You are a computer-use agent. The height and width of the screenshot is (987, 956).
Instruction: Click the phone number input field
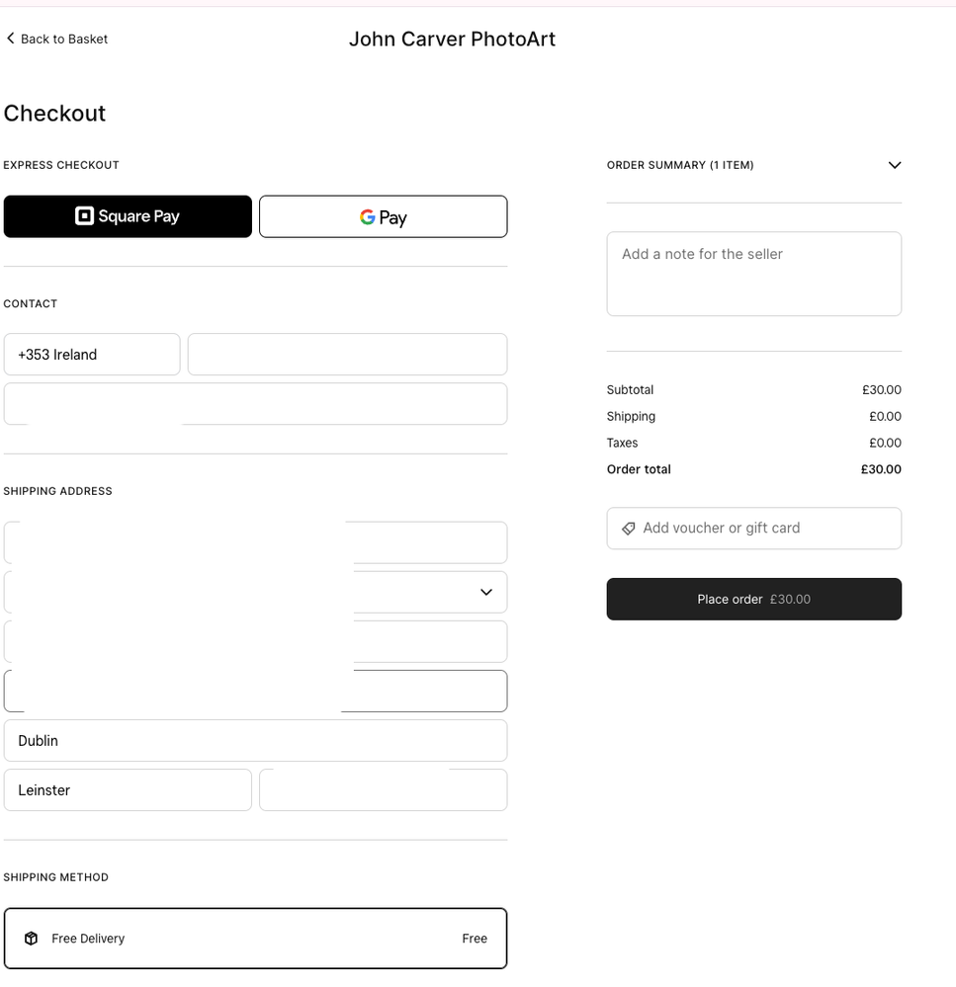[x=347, y=355]
